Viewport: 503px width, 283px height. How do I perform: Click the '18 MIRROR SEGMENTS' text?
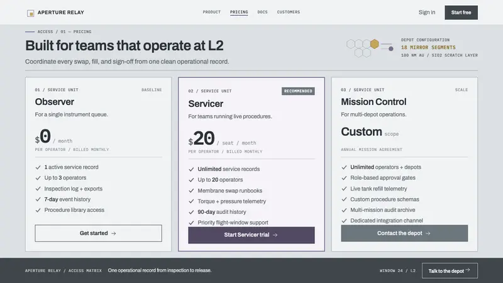428,48
